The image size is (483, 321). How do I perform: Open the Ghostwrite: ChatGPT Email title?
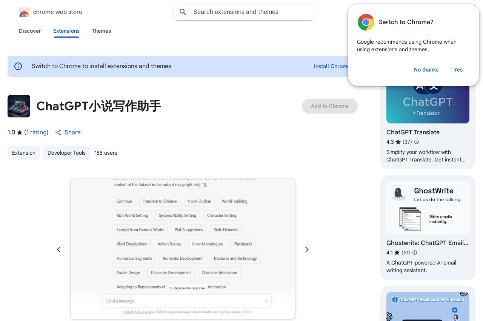427,243
